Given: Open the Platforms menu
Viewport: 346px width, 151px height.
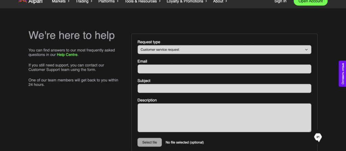Looking at the screenshot, I should click(x=108, y=1).
